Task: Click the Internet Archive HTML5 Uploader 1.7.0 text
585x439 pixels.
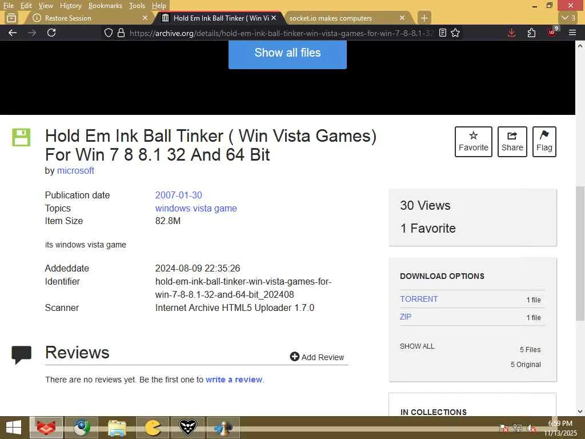Action: click(235, 308)
